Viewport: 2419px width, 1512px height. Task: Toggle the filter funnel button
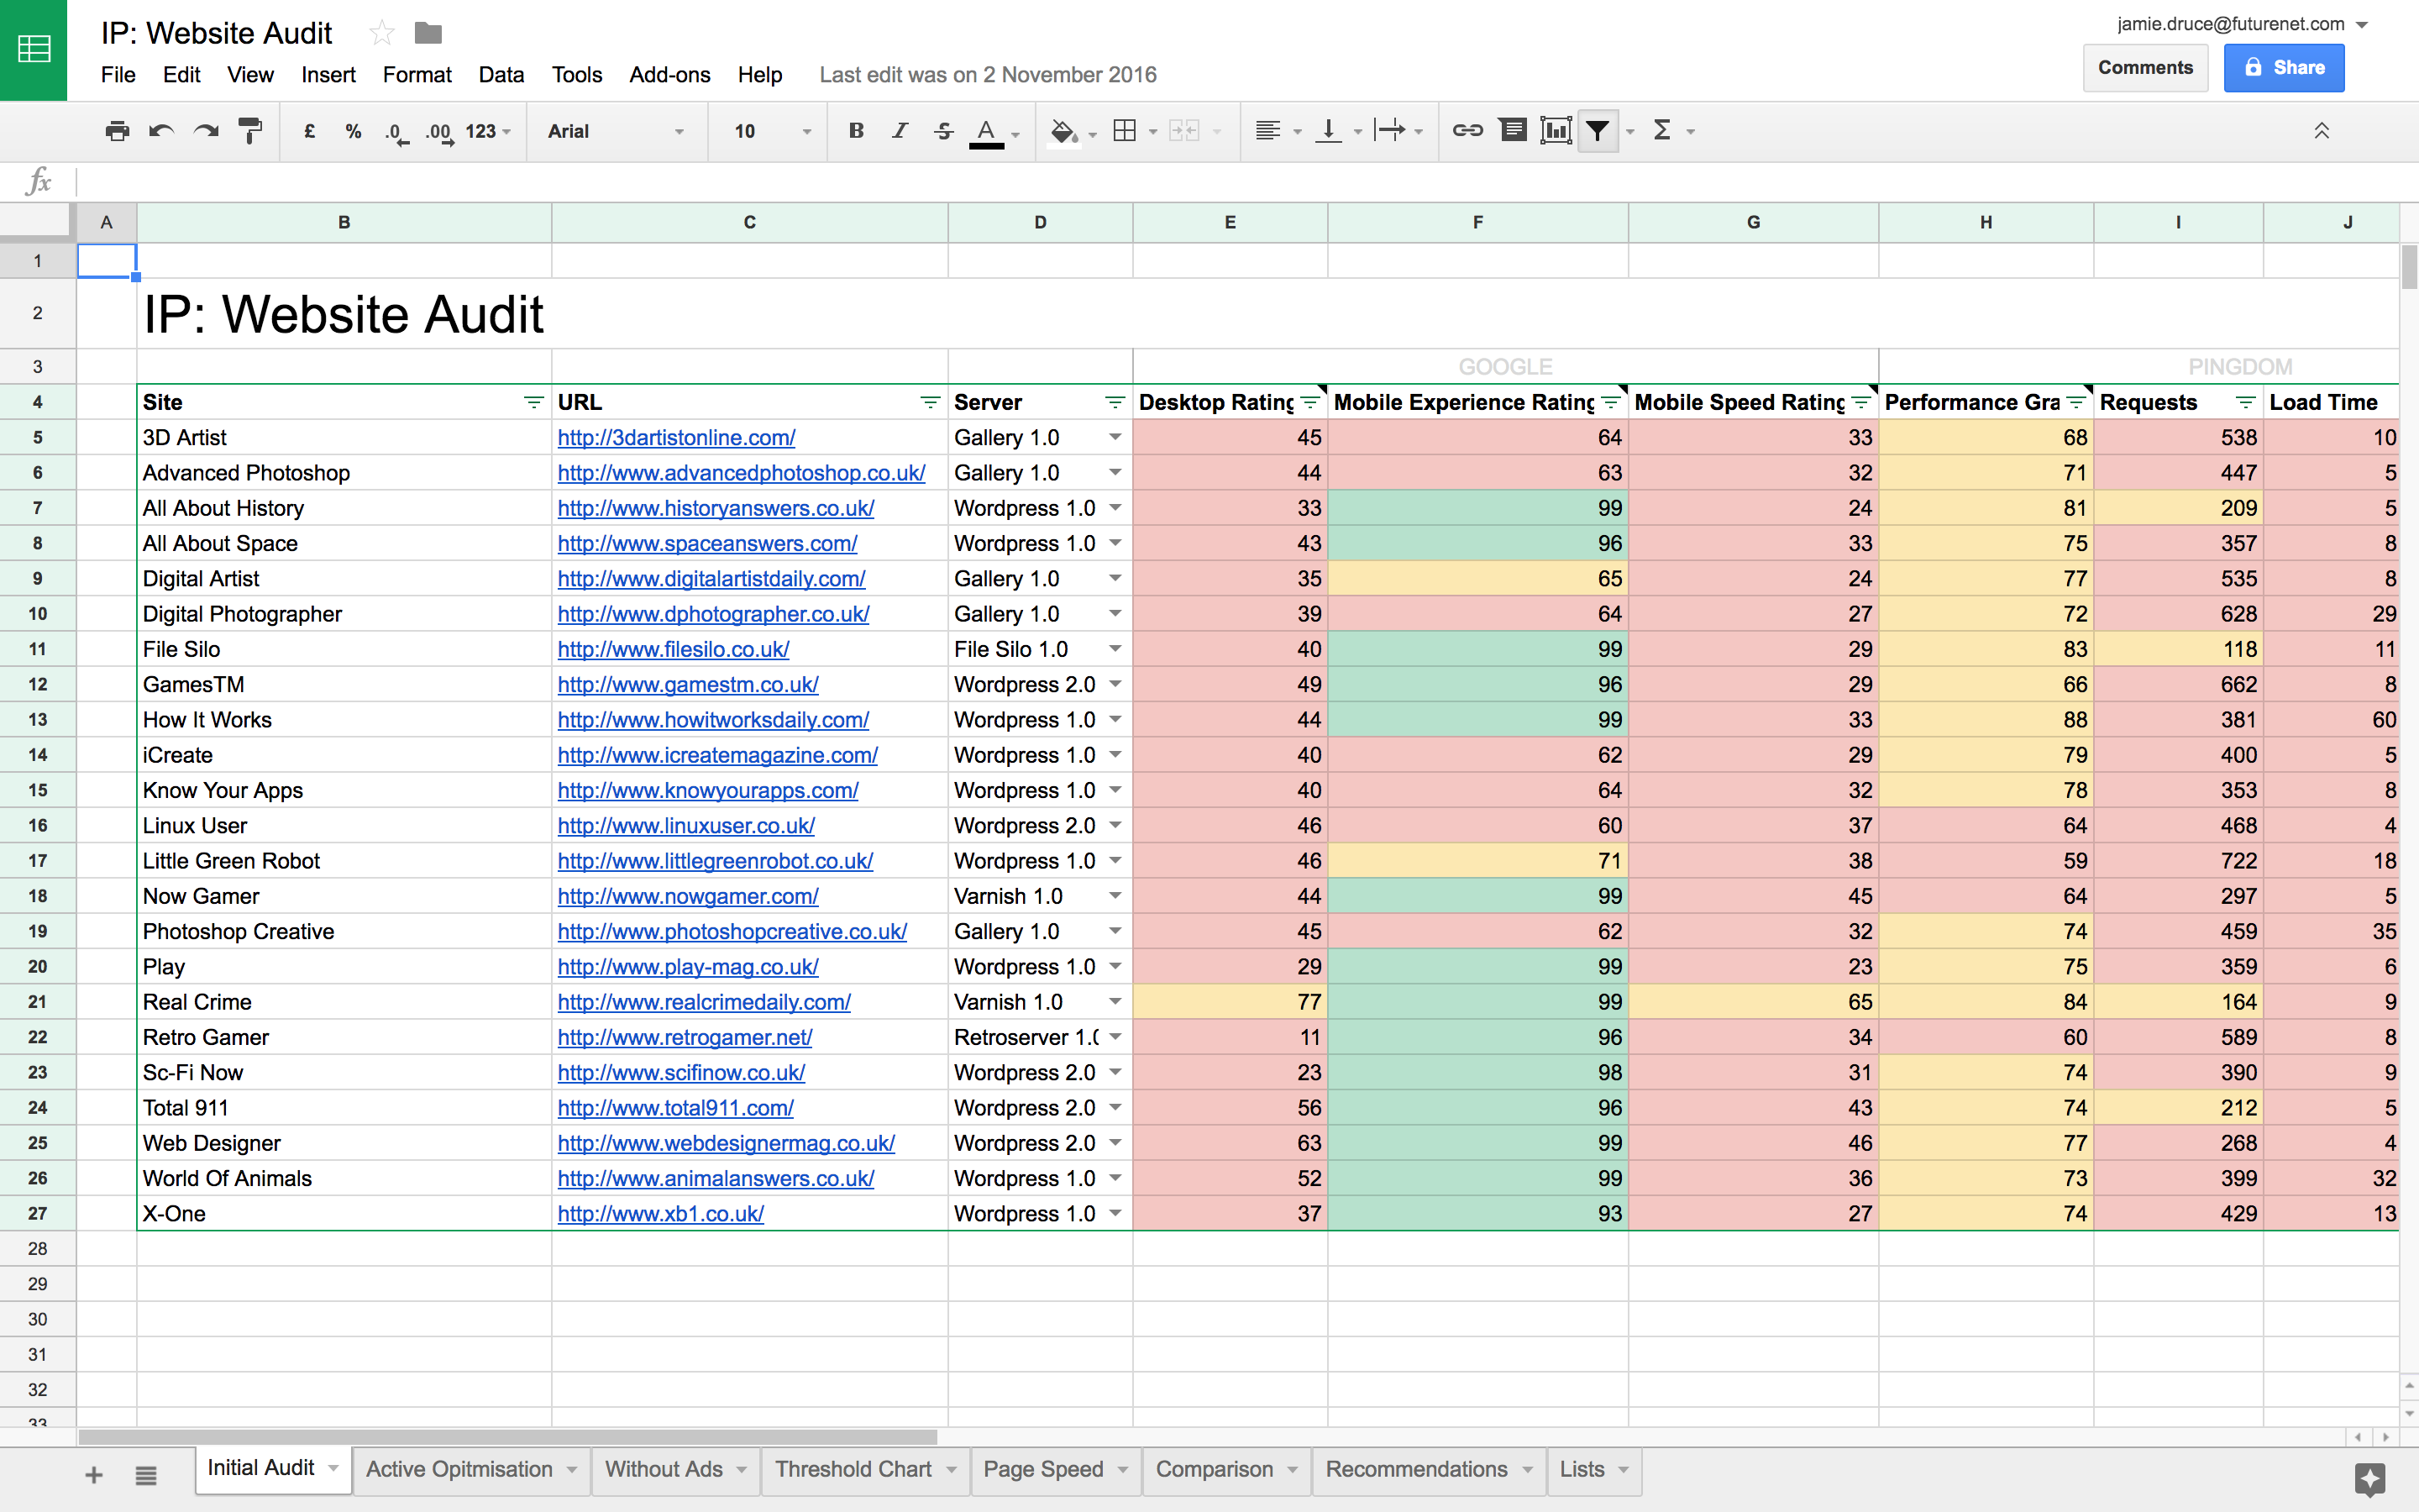click(x=1598, y=130)
